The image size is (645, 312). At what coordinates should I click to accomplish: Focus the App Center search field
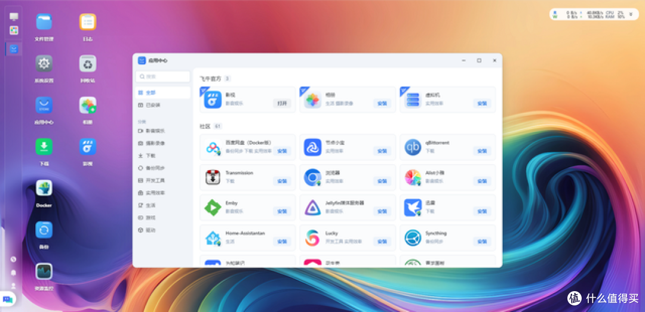pyautogui.click(x=163, y=76)
